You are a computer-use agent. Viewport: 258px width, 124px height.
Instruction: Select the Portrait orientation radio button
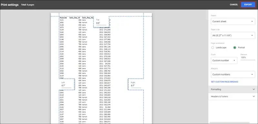coord(235,48)
